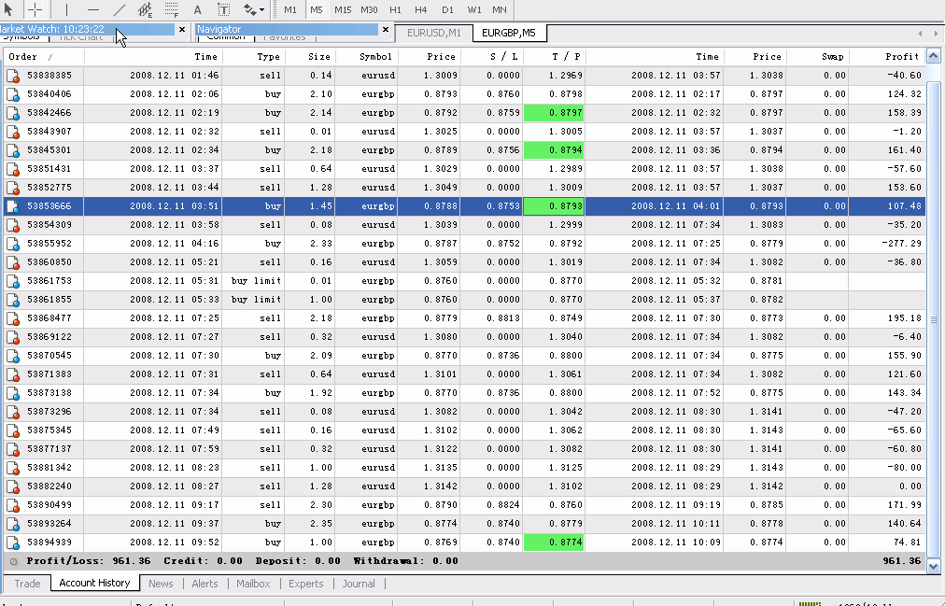This screenshot has height=606, width=945.
Task: Open the News terminal tab
Action: pos(161,584)
